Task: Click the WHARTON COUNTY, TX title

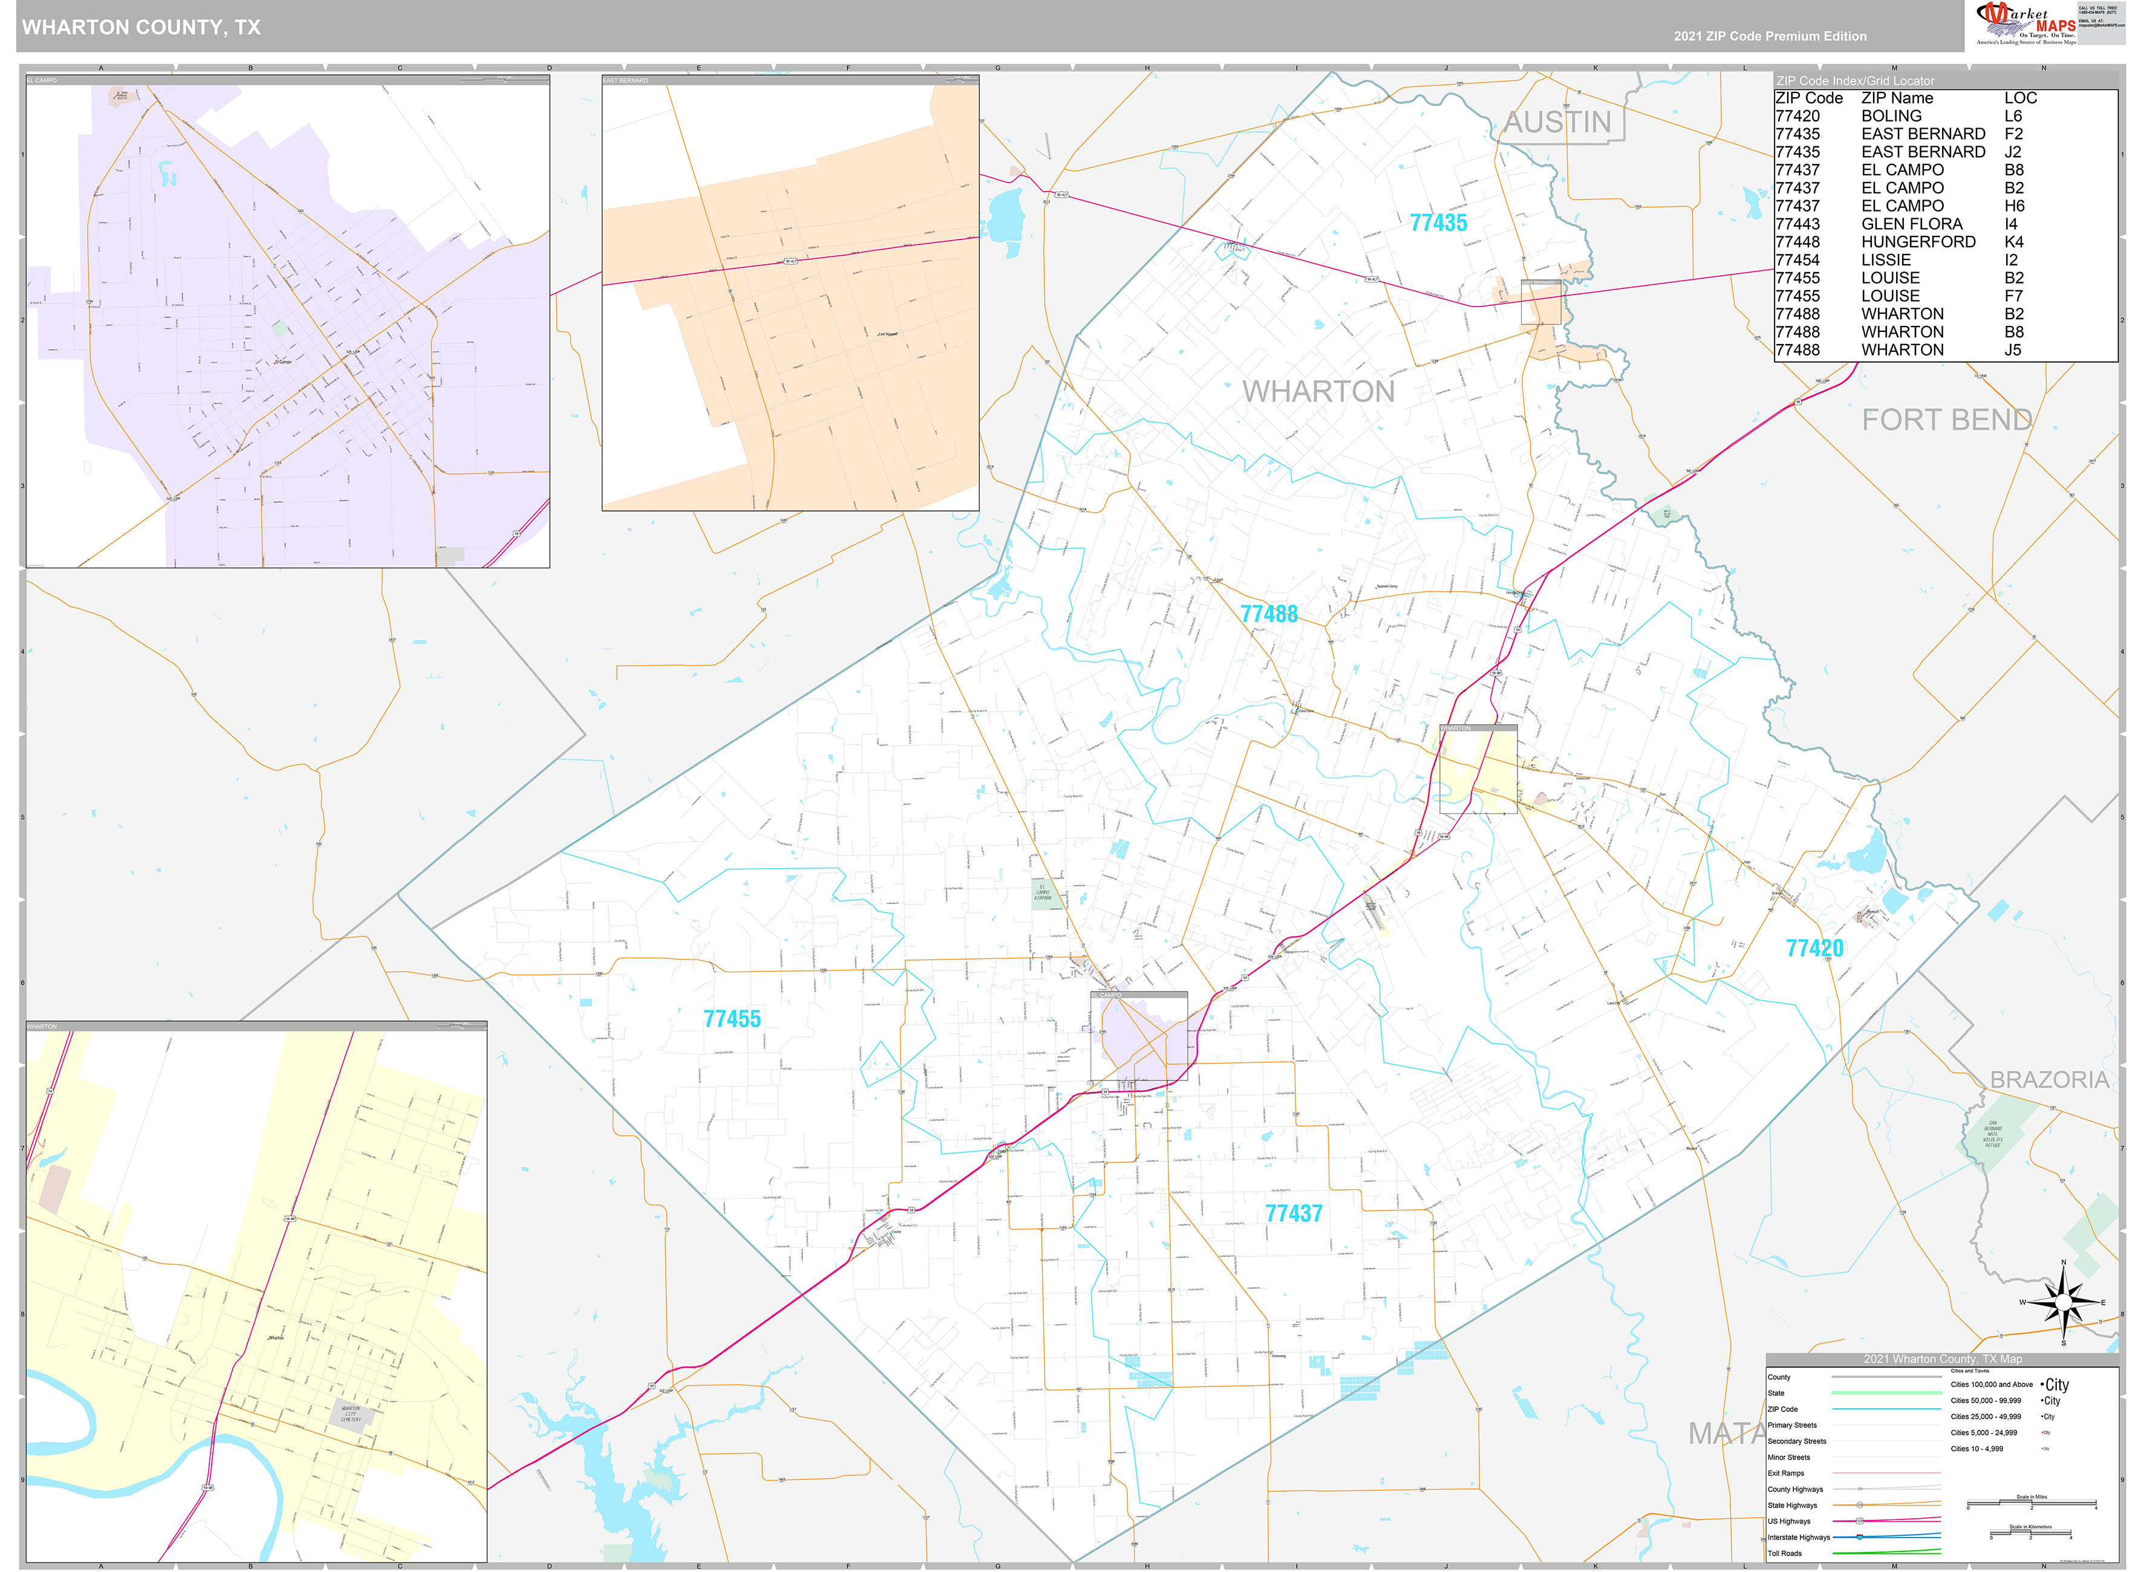Action: coord(141,28)
